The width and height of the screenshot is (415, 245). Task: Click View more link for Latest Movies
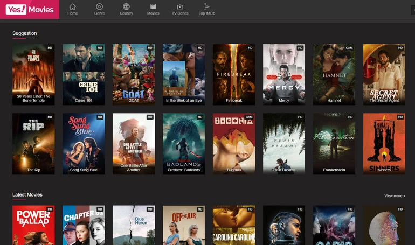click(x=395, y=196)
